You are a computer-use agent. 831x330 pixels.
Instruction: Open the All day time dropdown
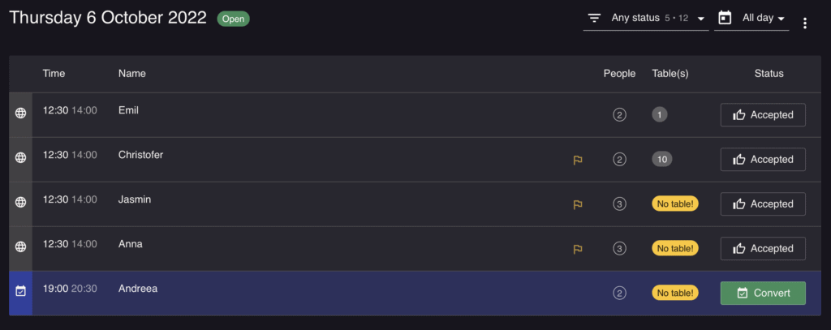[751, 19]
